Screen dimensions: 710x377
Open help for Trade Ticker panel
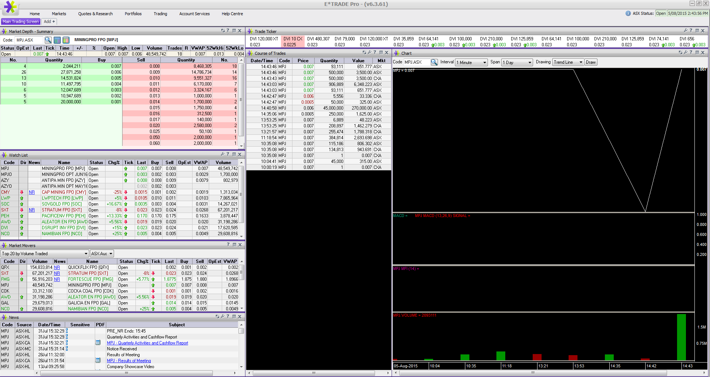click(691, 31)
